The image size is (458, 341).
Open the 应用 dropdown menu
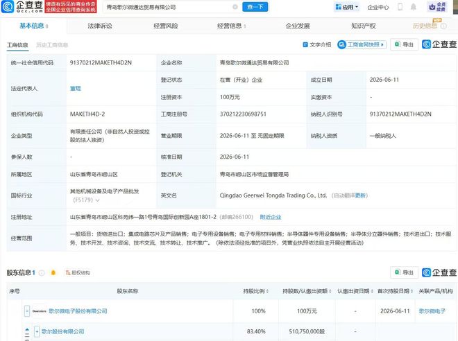tap(347, 7)
